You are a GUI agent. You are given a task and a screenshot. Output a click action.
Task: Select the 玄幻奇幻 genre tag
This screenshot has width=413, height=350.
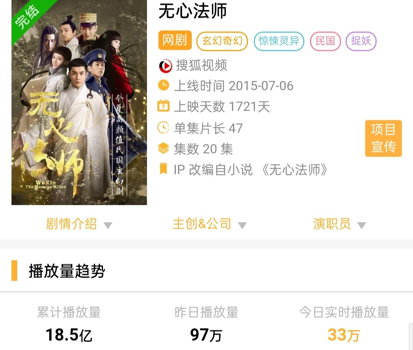[x=222, y=41]
